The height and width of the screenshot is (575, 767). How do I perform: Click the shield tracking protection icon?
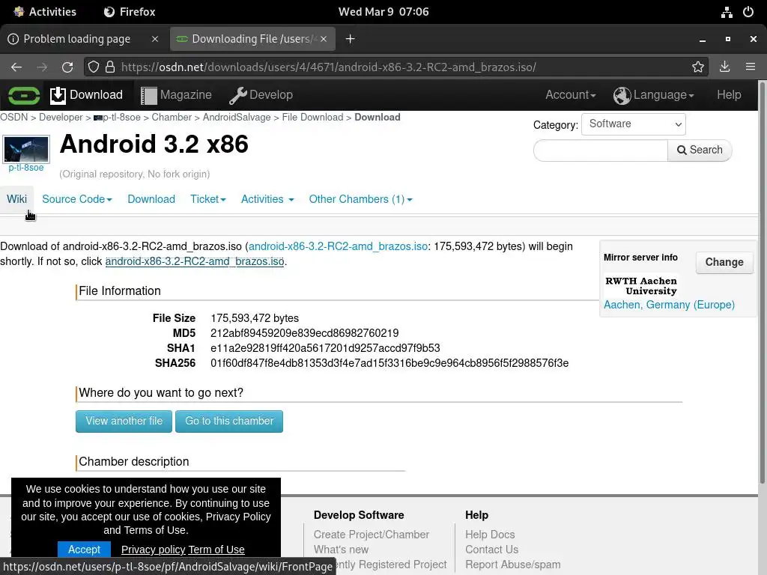(x=94, y=67)
